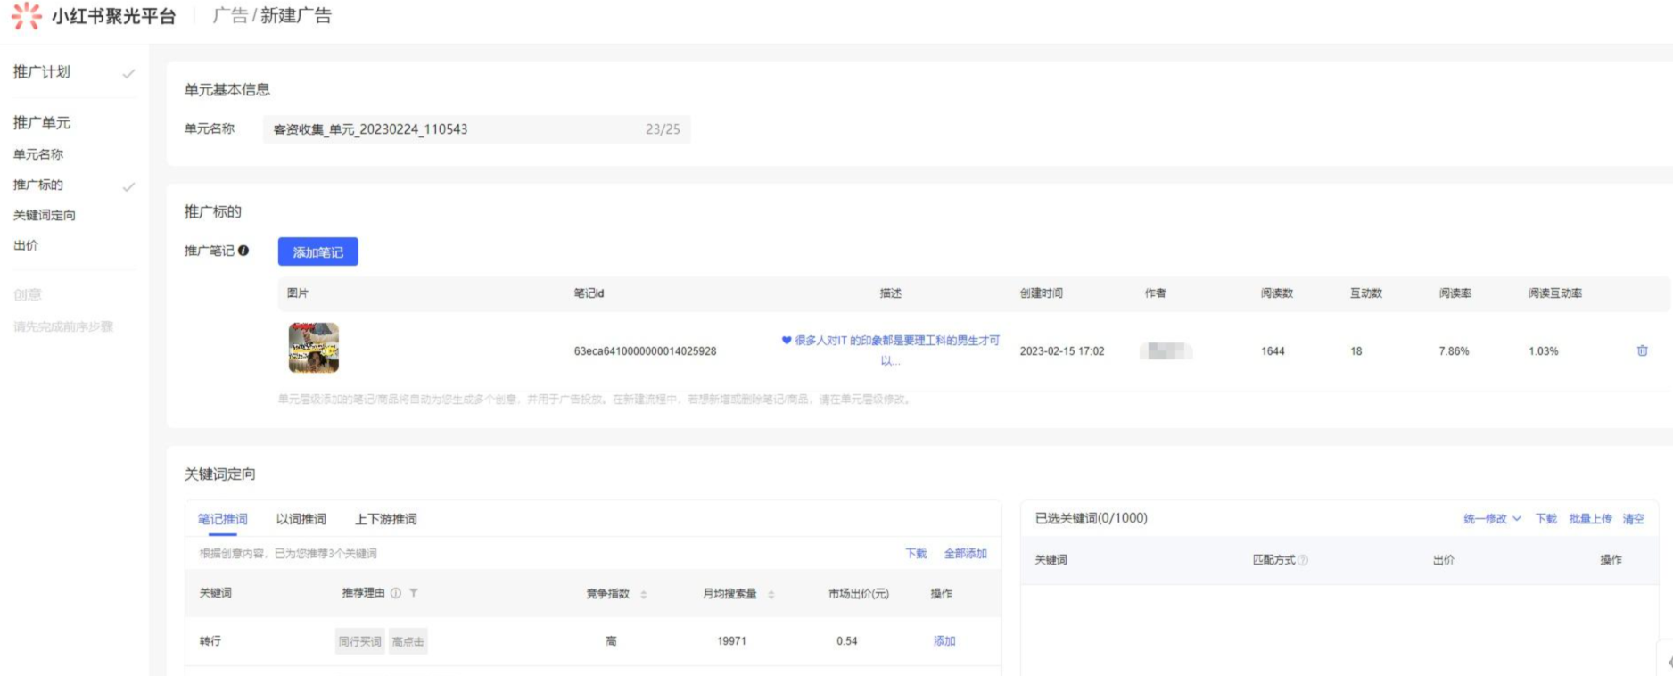Click the keyword 转行 cell
Viewport: 1673px width, 676px height.
(210, 641)
